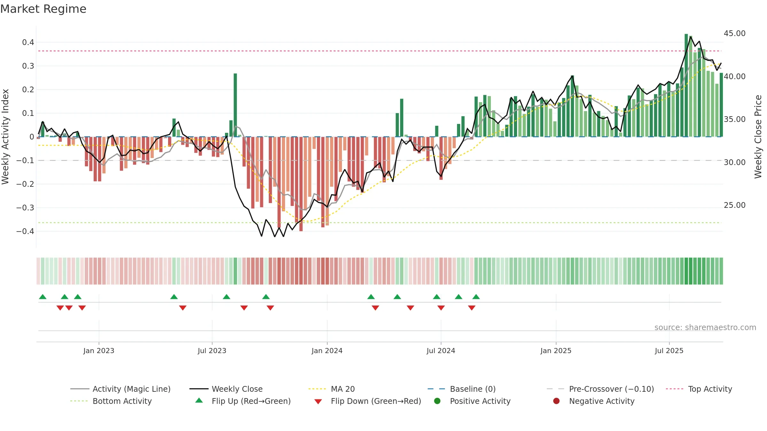This screenshot has width=767, height=431.
Task: Click the Market Regime chart title
Action: point(43,9)
